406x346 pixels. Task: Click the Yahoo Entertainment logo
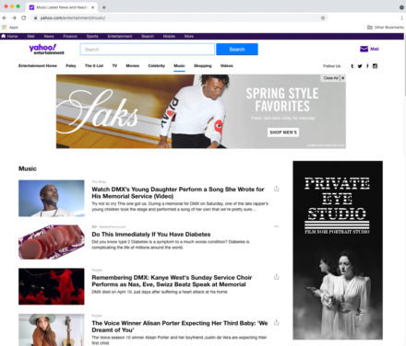(46, 49)
